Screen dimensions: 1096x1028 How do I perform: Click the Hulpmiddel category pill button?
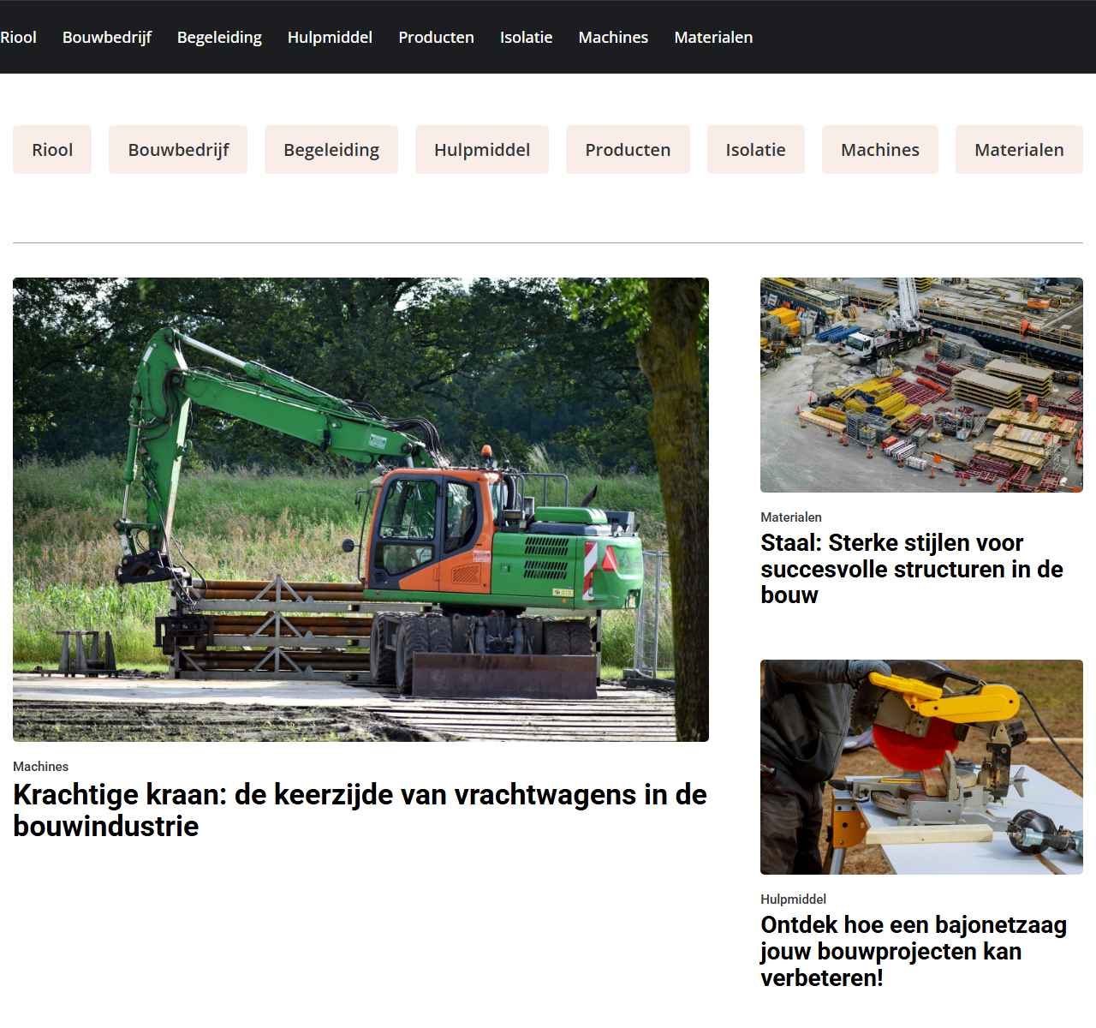[x=482, y=150]
